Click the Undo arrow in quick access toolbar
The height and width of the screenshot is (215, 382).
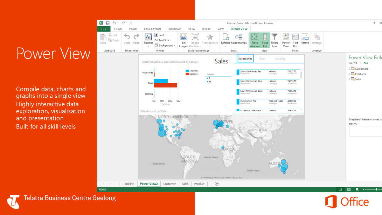[x=114, y=23]
